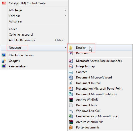Choose Annuler Renommer
The width and height of the screenshot is (133, 131).
coord(34,40)
